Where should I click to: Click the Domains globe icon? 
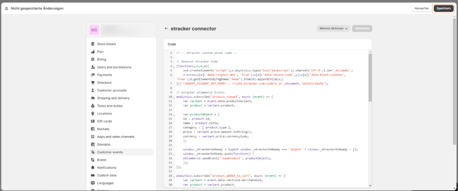93,144
